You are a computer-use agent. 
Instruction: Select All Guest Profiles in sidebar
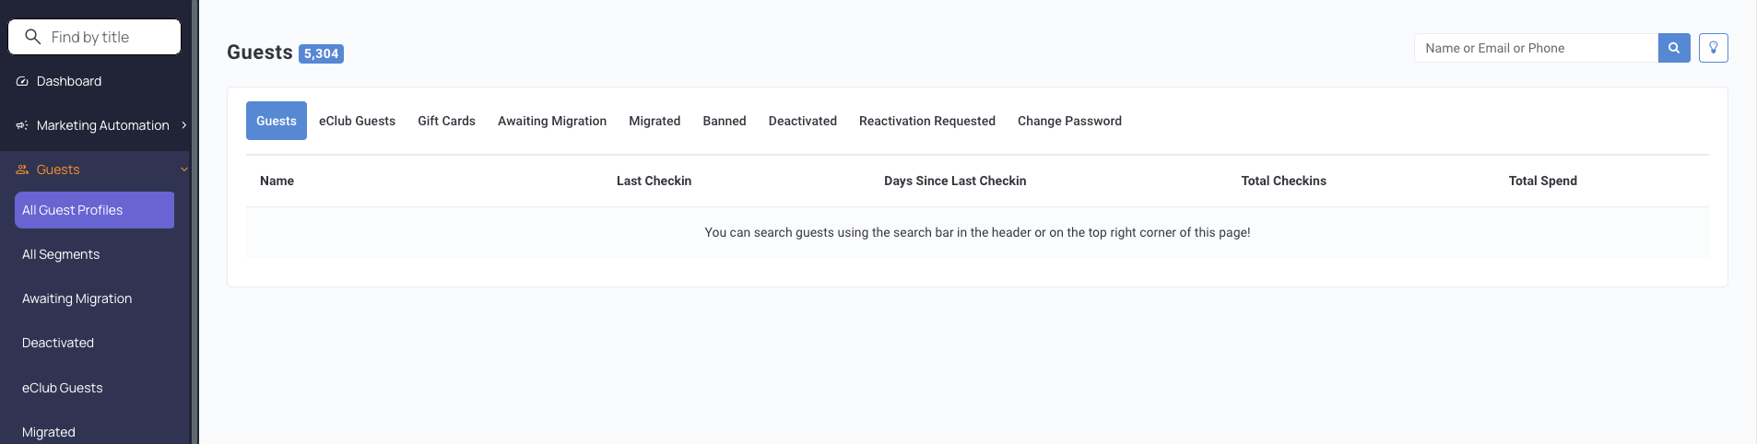94,210
